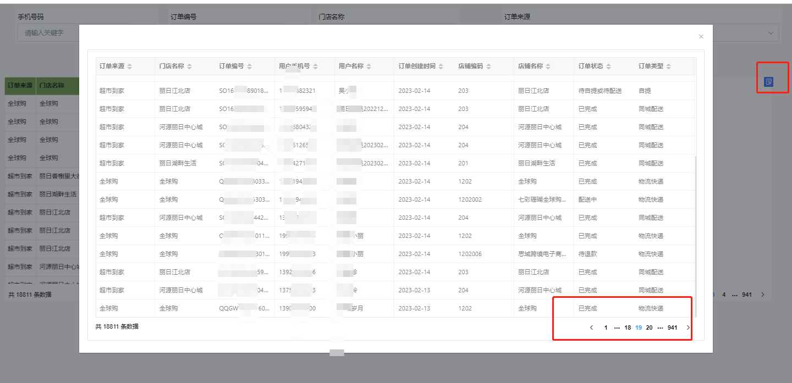Click 订单来源 header in background table

tap(20, 86)
